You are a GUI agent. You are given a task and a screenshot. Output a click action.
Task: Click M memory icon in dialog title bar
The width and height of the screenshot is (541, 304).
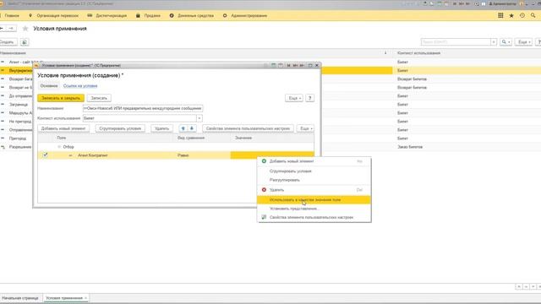tap(288, 66)
